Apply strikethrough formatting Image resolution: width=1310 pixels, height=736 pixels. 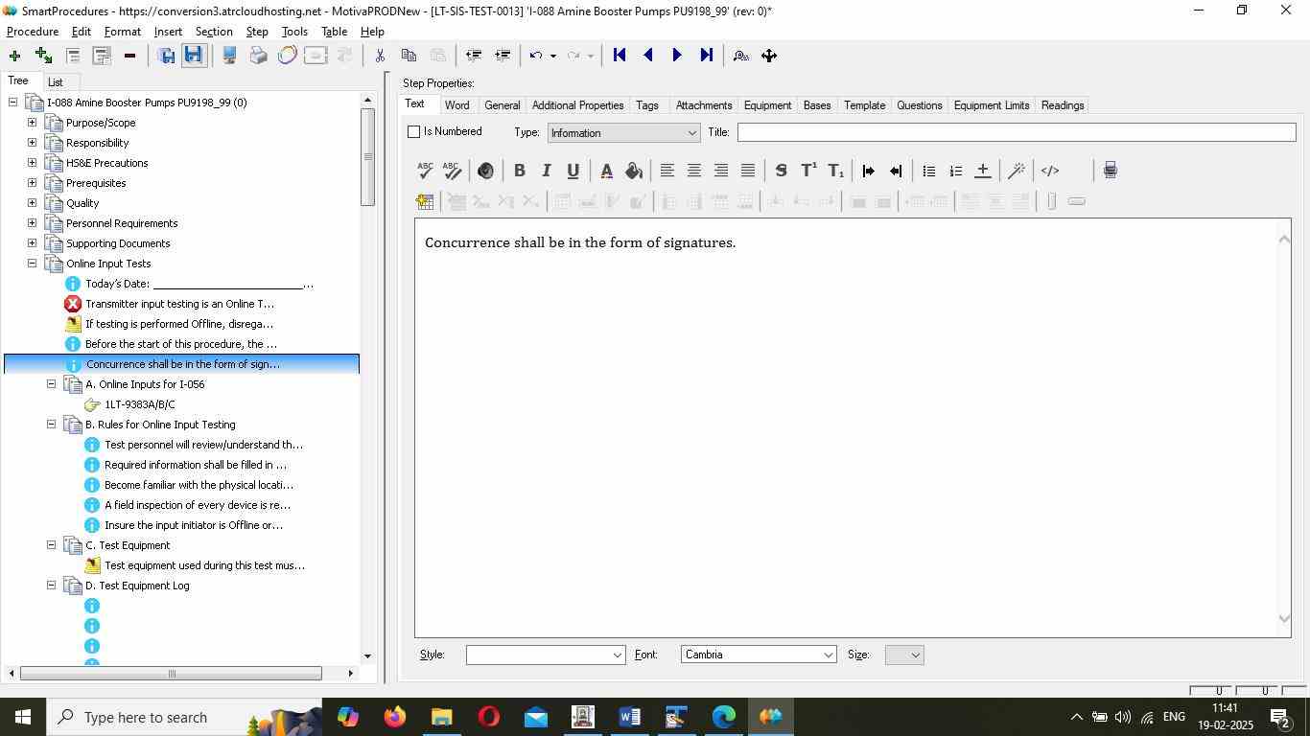(781, 171)
